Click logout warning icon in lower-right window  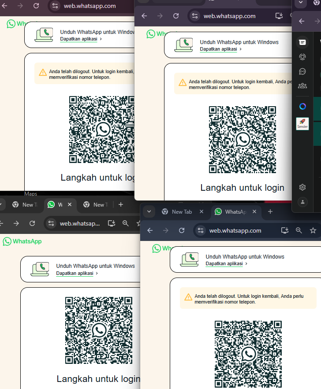188,297
